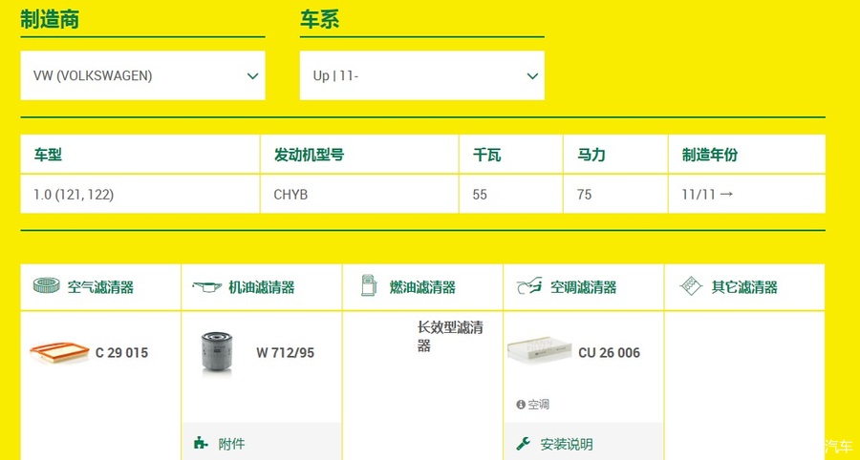Viewport: 860px width, 460px height.
Task: Open the CU 26 006 cabin filter image
Action: click(539, 350)
